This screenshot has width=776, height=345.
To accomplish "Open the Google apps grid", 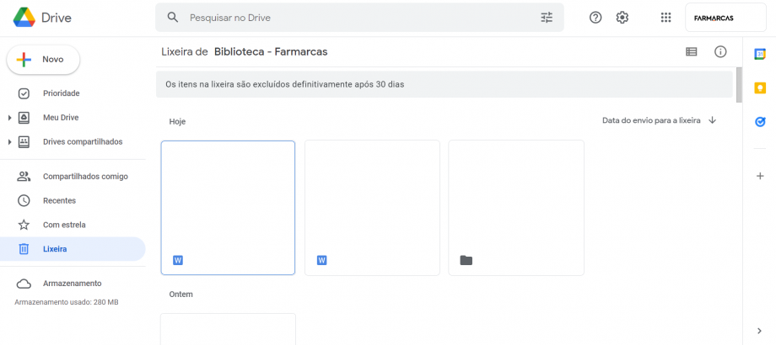I will pos(666,18).
